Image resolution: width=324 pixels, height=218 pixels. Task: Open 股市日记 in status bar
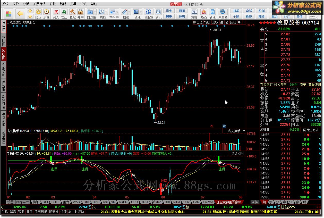point(41,212)
